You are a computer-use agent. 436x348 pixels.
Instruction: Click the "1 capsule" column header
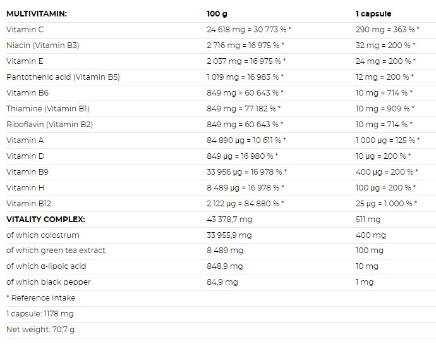(x=373, y=13)
